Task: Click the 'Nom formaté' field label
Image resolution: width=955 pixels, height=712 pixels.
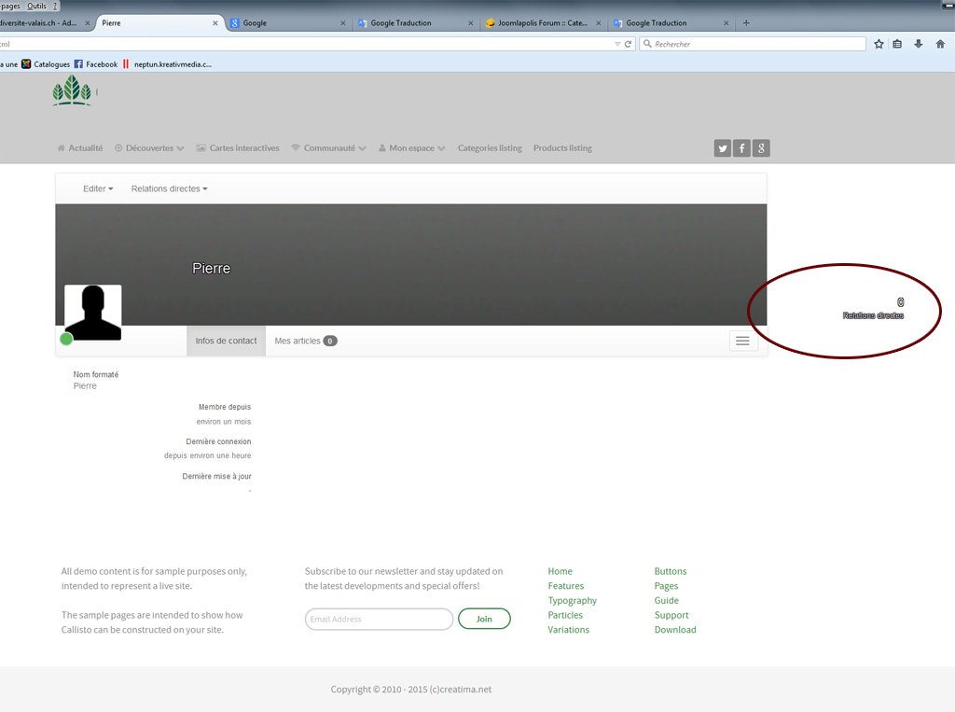Action: click(96, 374)
